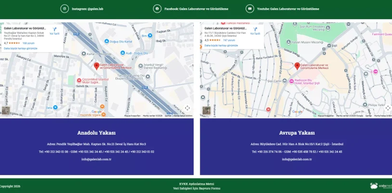Open KVKK Aydınlatma Metni footer link

(196, 184)
